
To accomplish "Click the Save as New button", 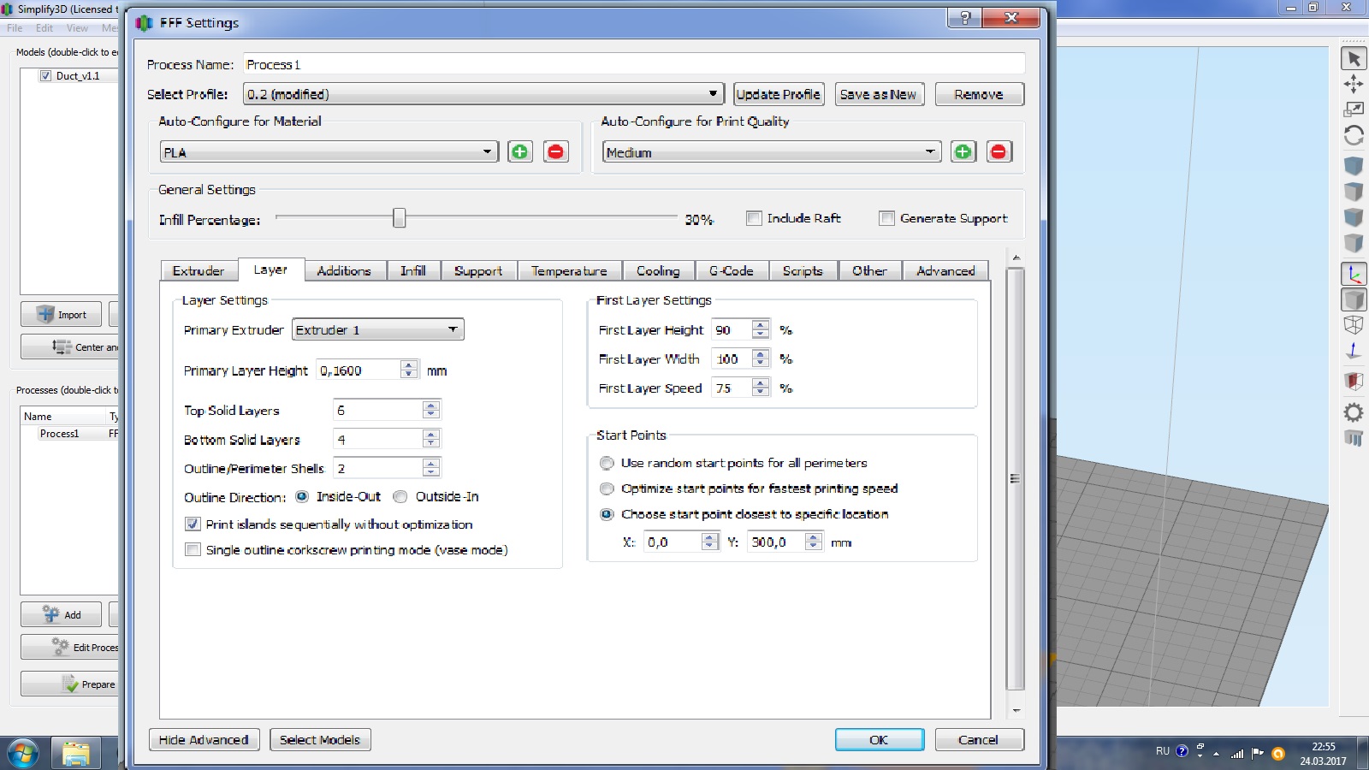I will 878,94.
